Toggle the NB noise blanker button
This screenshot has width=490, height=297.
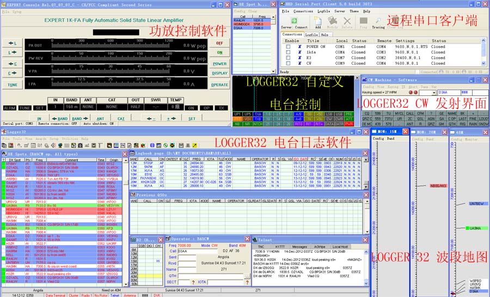[x=237, y=124]
